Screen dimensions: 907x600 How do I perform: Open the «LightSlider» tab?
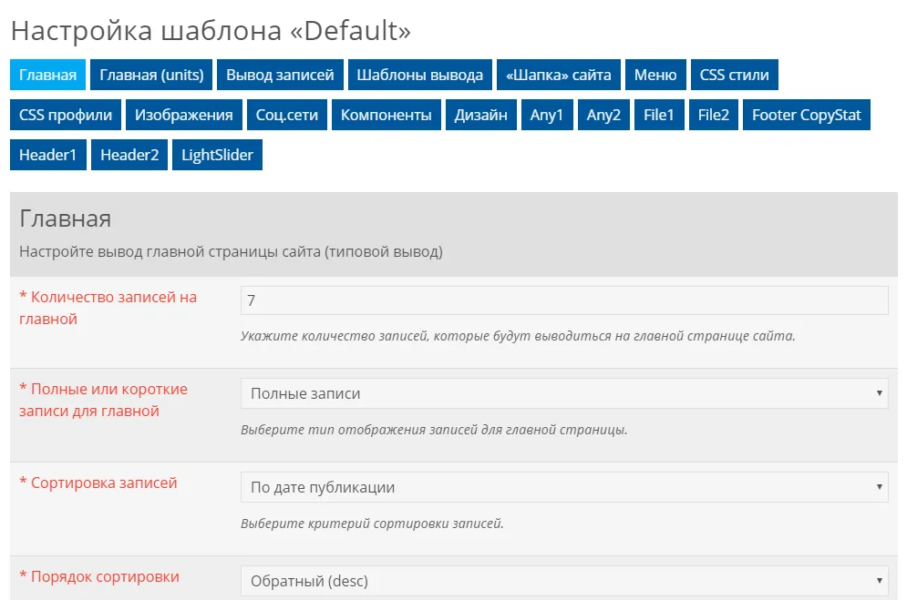tap(217, 155)
